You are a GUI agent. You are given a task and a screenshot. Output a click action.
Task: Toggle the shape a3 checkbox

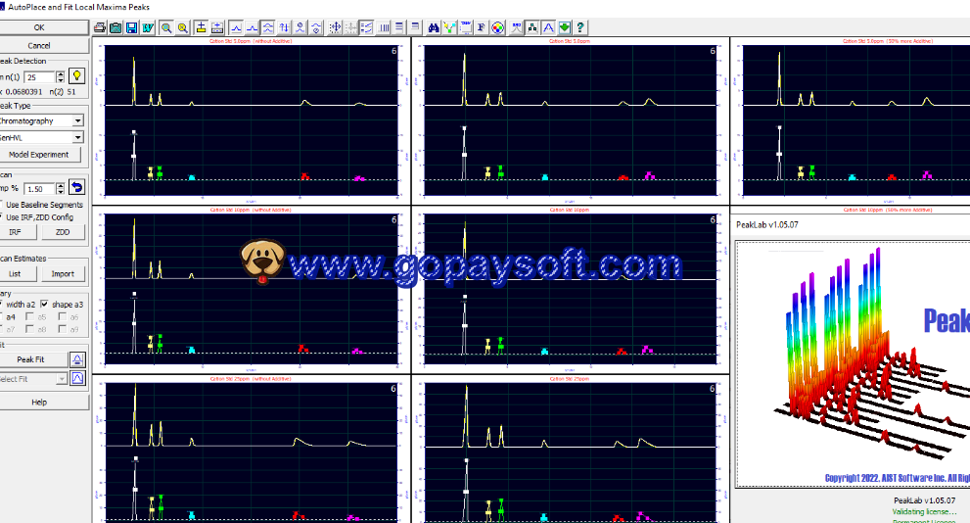pyautogui.click(x=44, y=304)
